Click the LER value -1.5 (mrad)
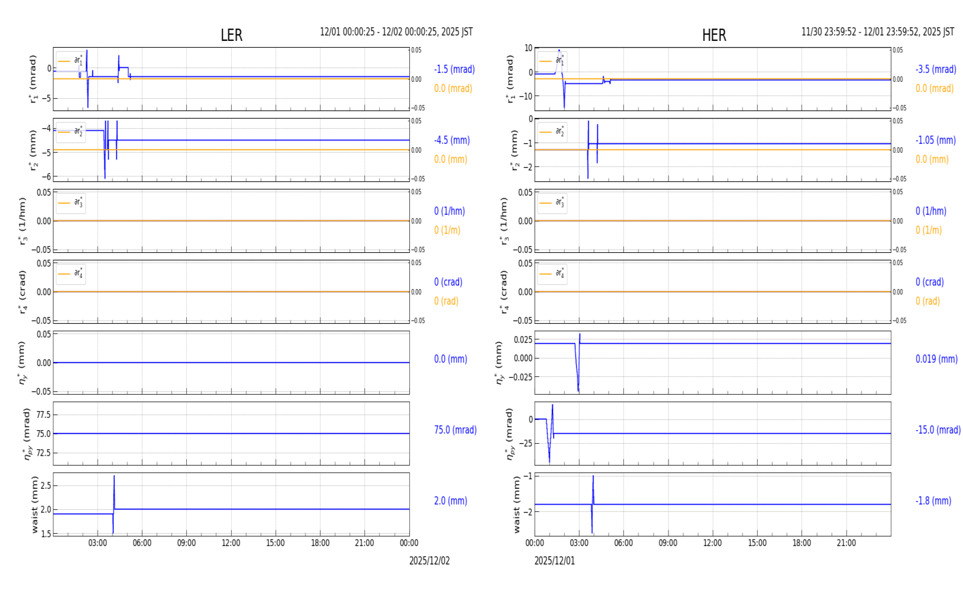Image resolution: width=963 pixels, height=589 pixels. (454, 70)
